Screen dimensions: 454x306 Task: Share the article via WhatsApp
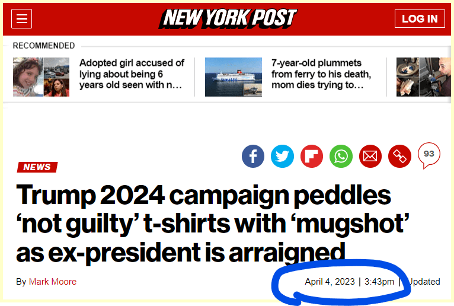(341, 156)
